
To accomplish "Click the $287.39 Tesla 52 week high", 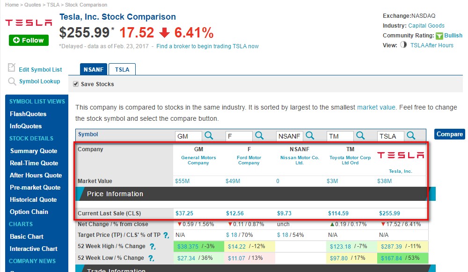I will click(x=391, y=247).
